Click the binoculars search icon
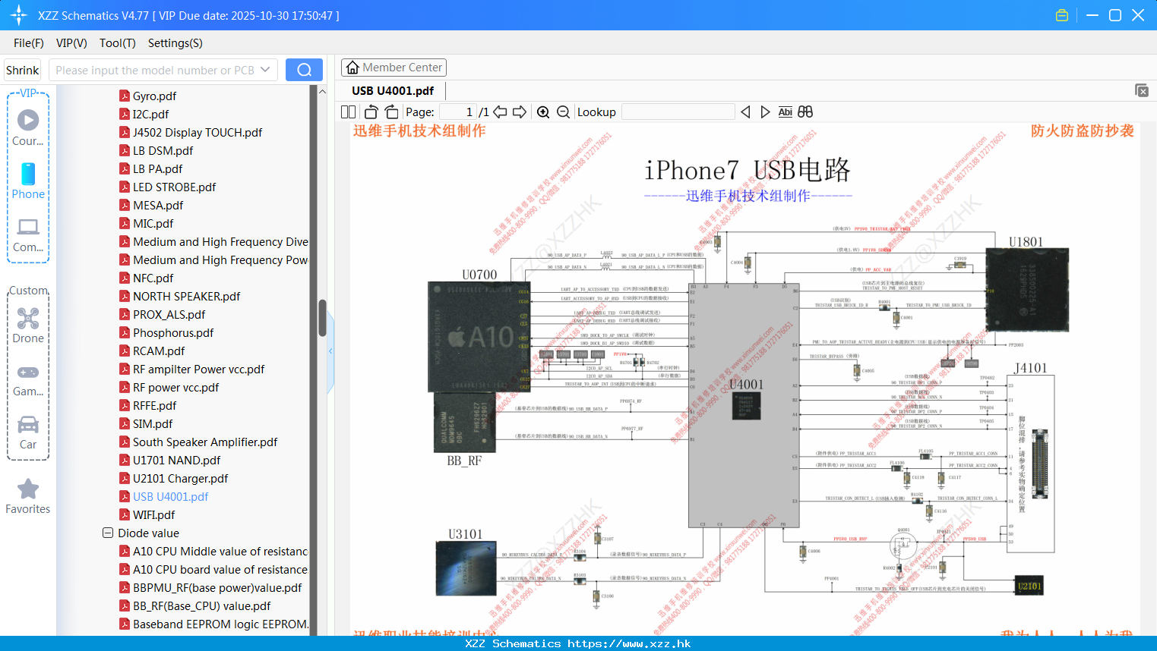The height and width of the screenshot is (651, 1157). point(805,112)
